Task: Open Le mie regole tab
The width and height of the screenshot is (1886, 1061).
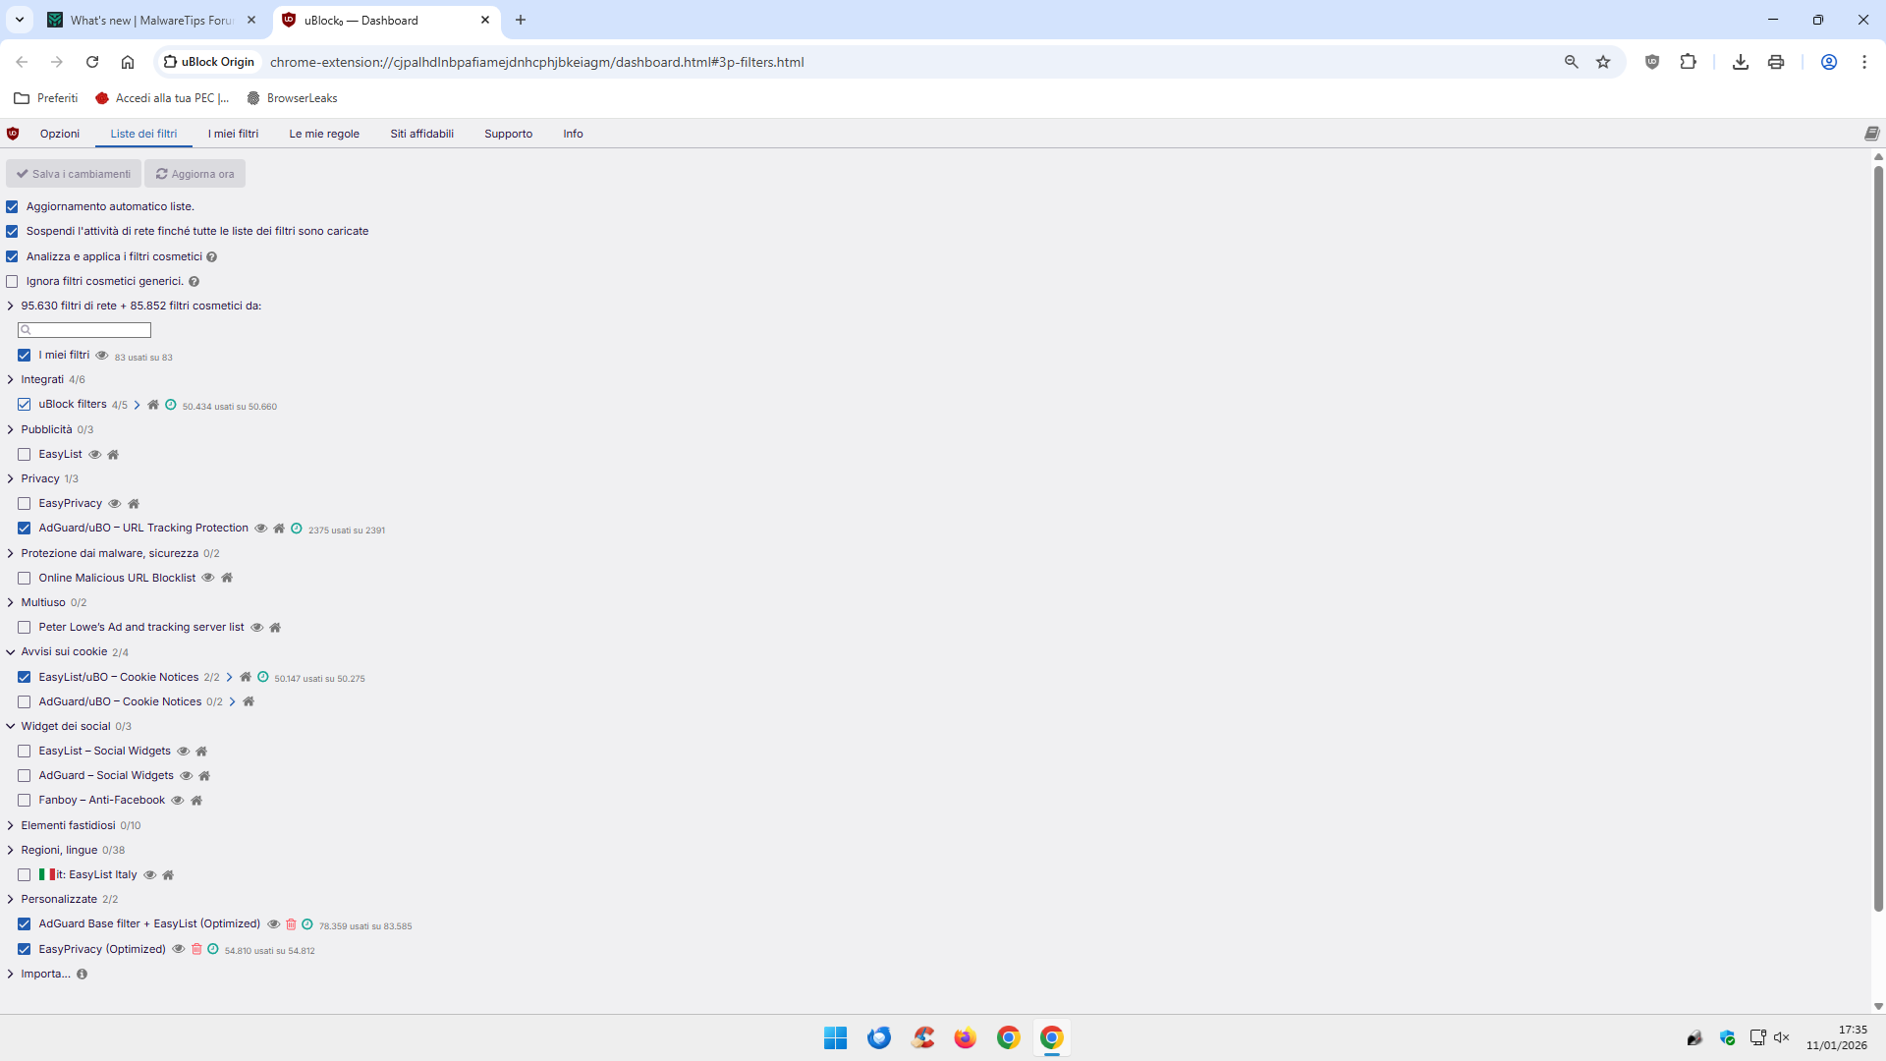Action: point(324,134)
